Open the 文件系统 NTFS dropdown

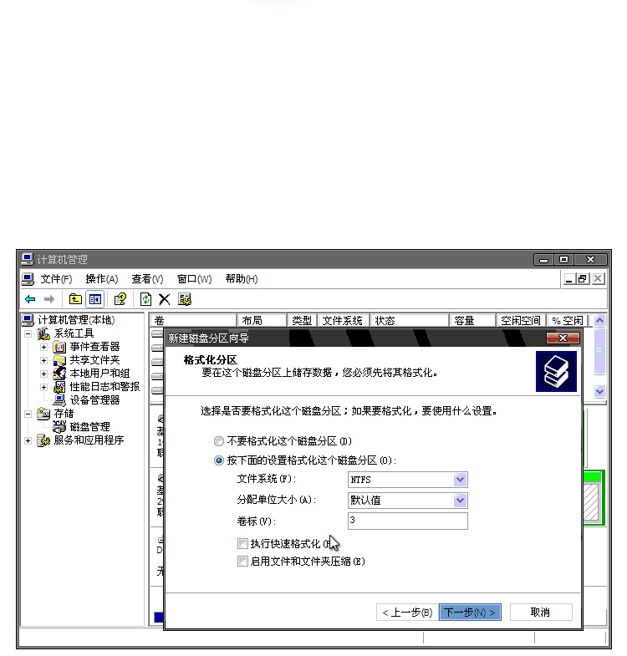pyautogui.click(x=460, y=480)
